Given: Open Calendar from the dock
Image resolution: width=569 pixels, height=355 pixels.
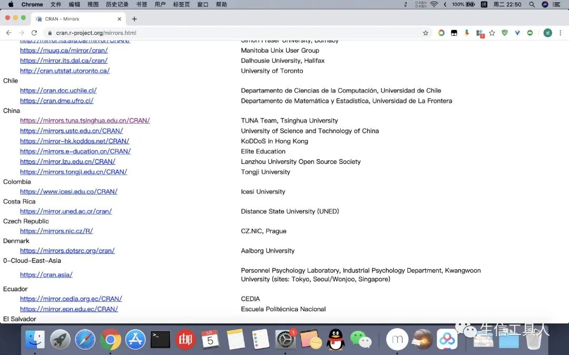Looking at the screenshot, I should tap(210, 340).
